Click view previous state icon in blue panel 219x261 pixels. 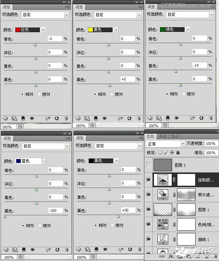coord(48,250)
